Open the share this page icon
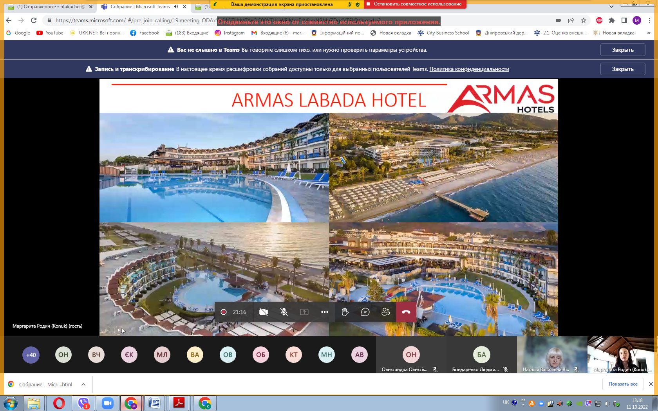 tap(571, 20)
